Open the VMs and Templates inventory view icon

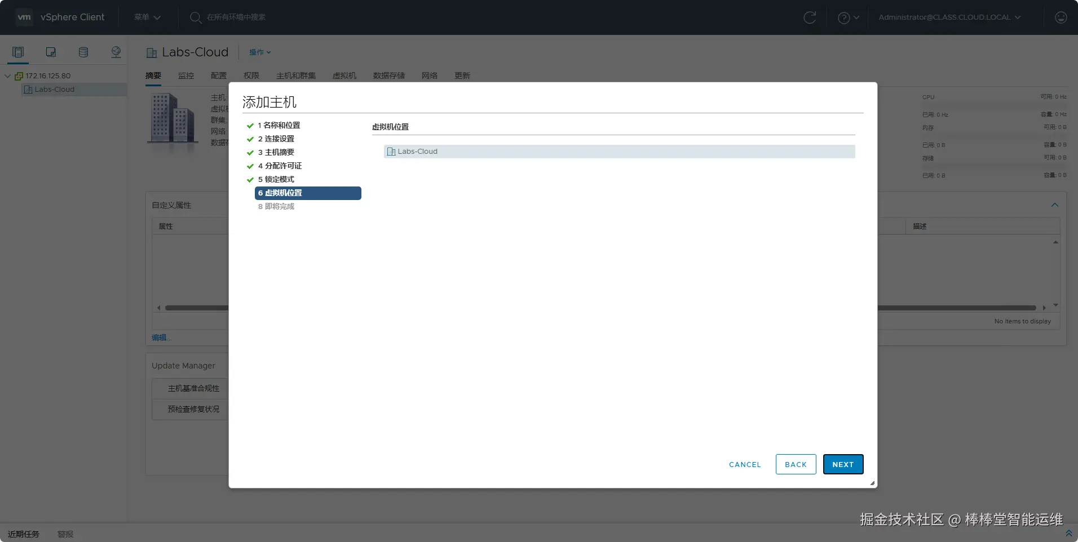[51, 52]
